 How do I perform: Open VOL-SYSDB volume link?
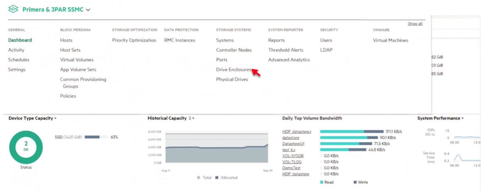(293, 156)
